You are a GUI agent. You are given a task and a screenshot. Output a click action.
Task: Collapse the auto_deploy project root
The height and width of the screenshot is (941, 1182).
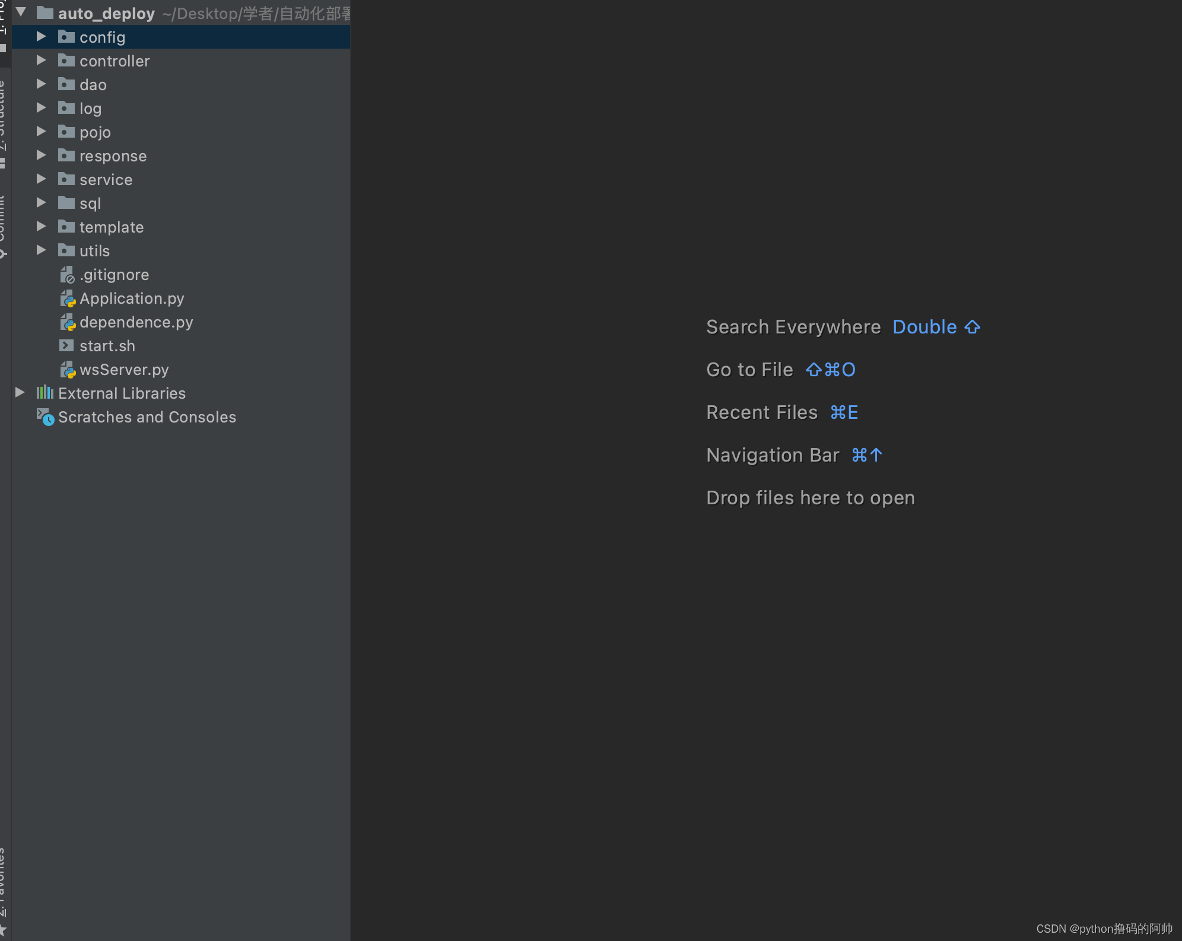click(x=21, y=12)
